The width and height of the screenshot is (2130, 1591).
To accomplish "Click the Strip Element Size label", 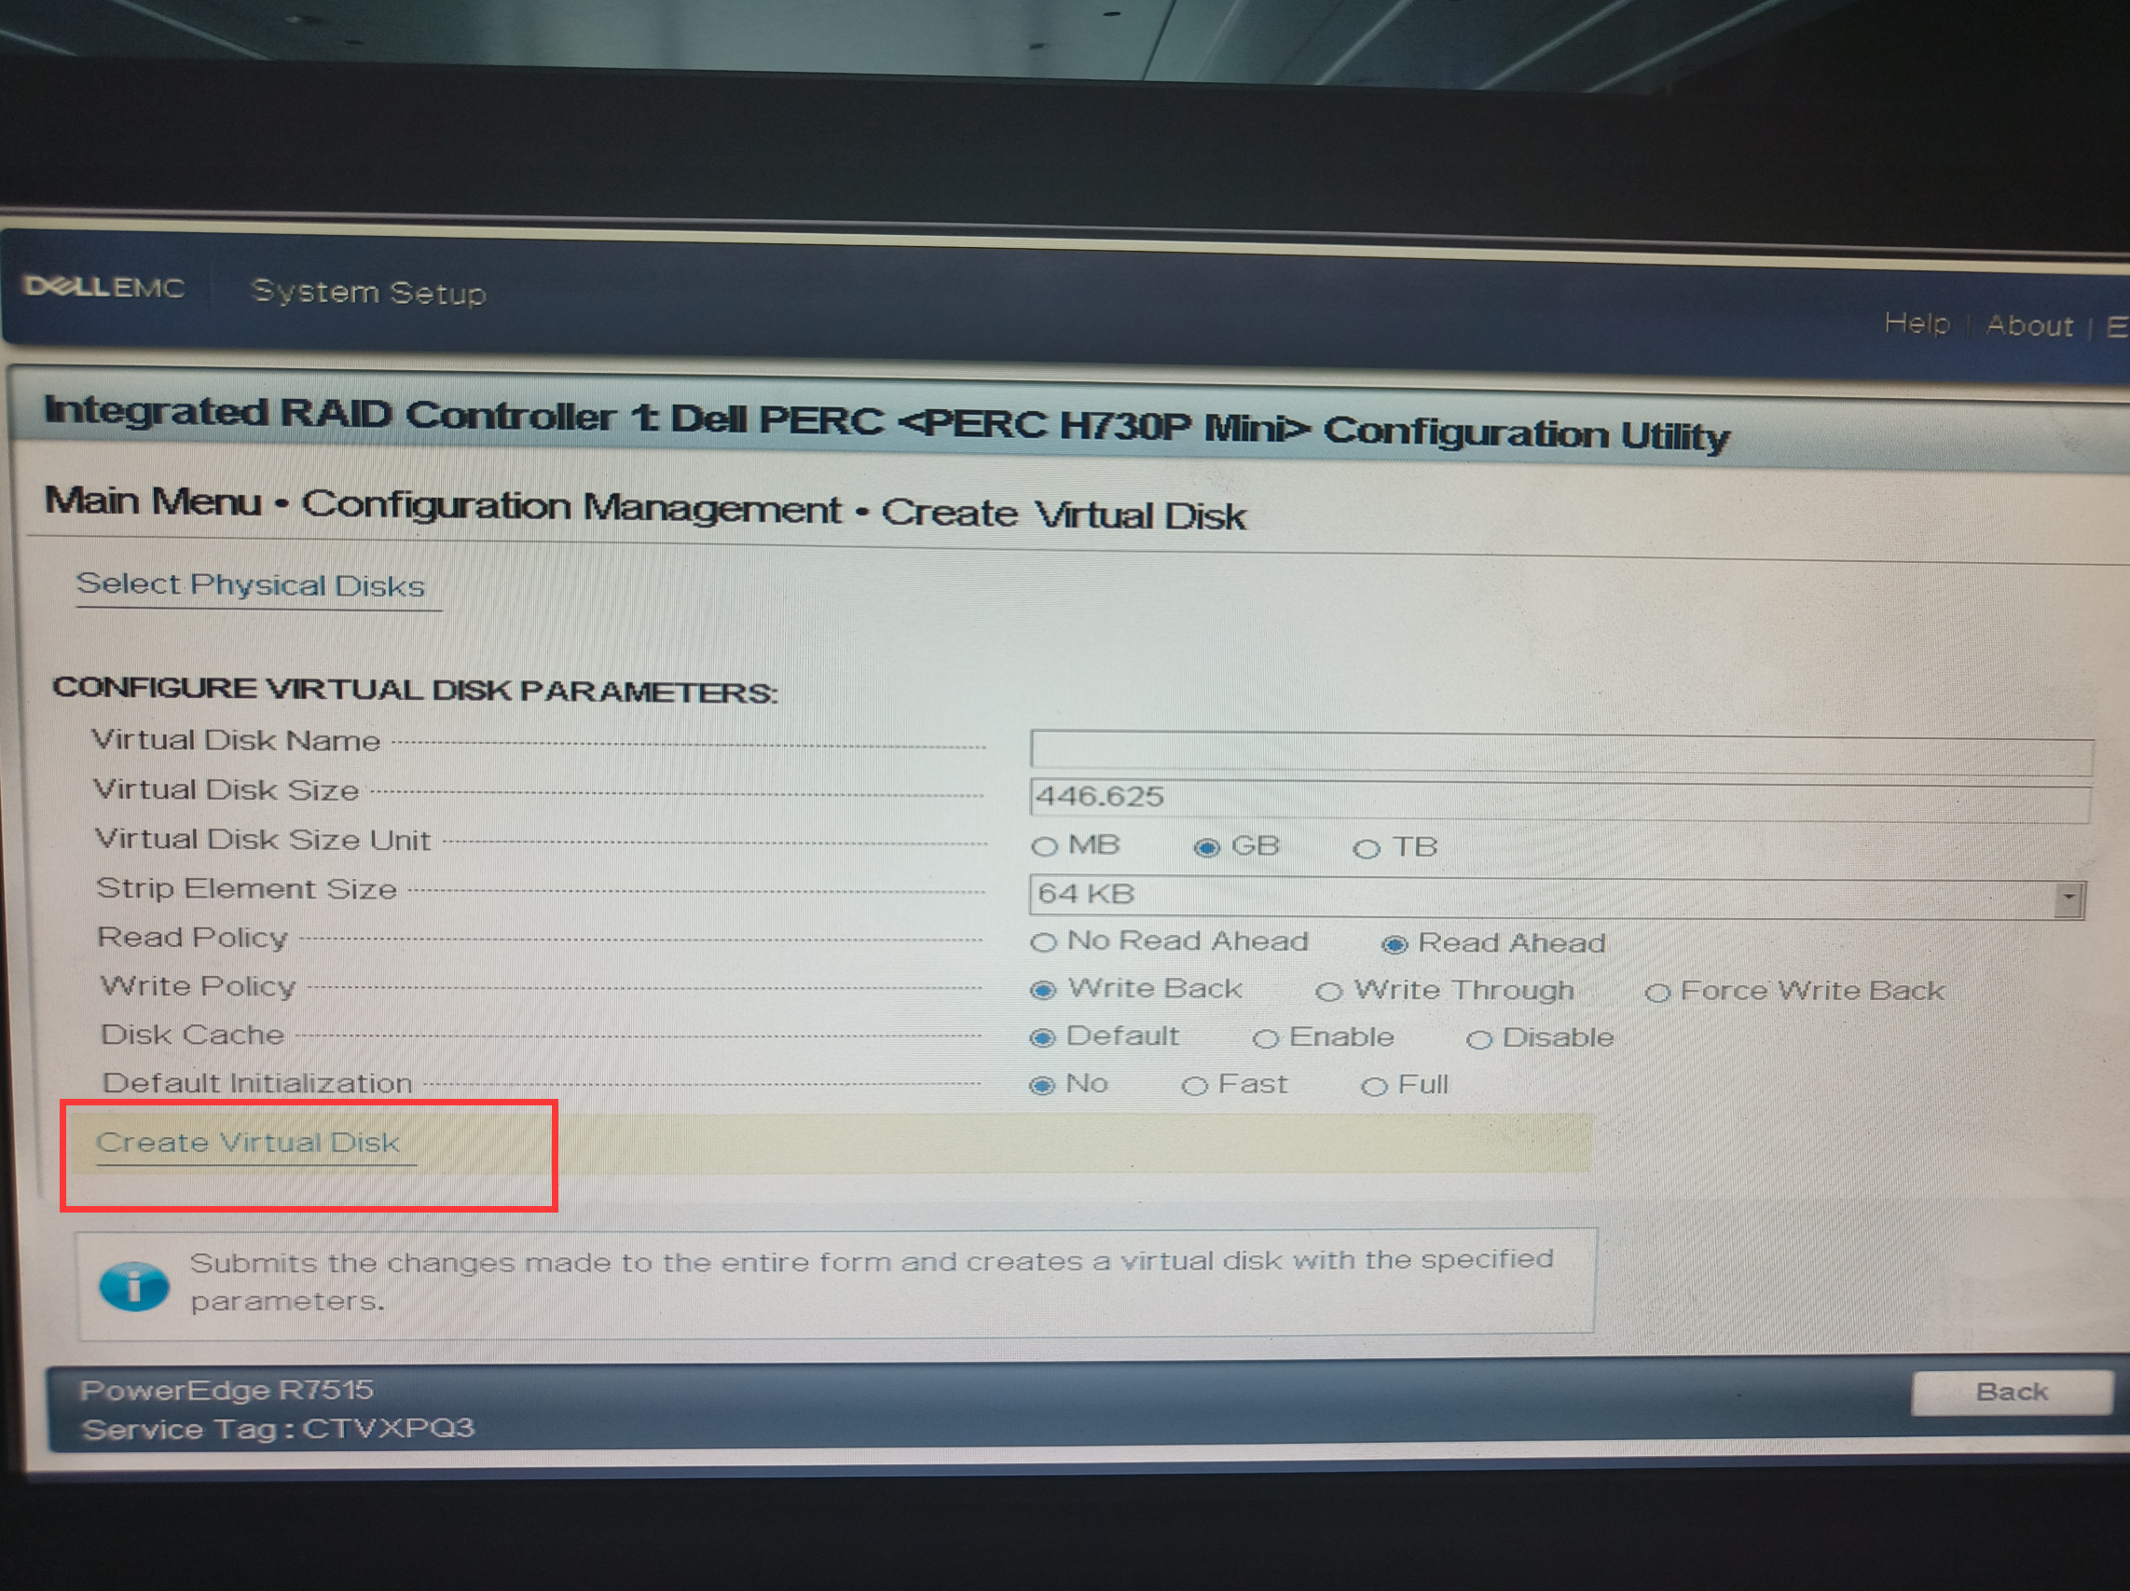I will pos(246,889).
